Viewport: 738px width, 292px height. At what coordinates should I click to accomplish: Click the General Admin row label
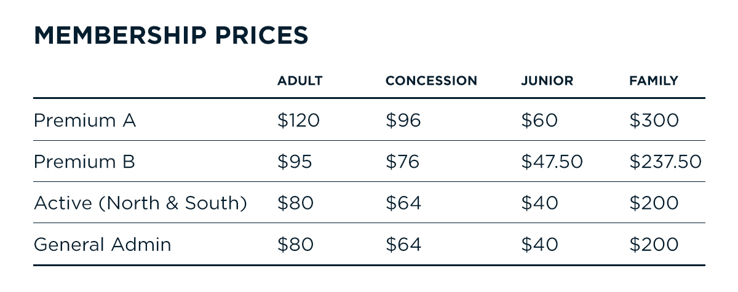(103, 245)
